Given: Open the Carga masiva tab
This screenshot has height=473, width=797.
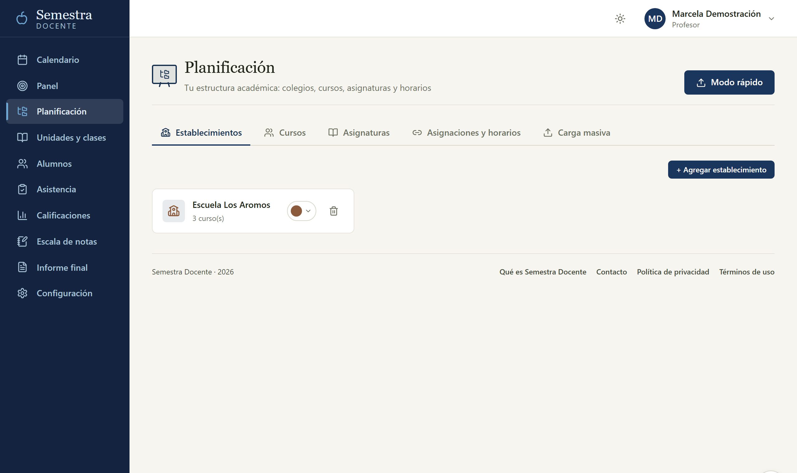Looking at the screenshot, I should coord(577,133).
